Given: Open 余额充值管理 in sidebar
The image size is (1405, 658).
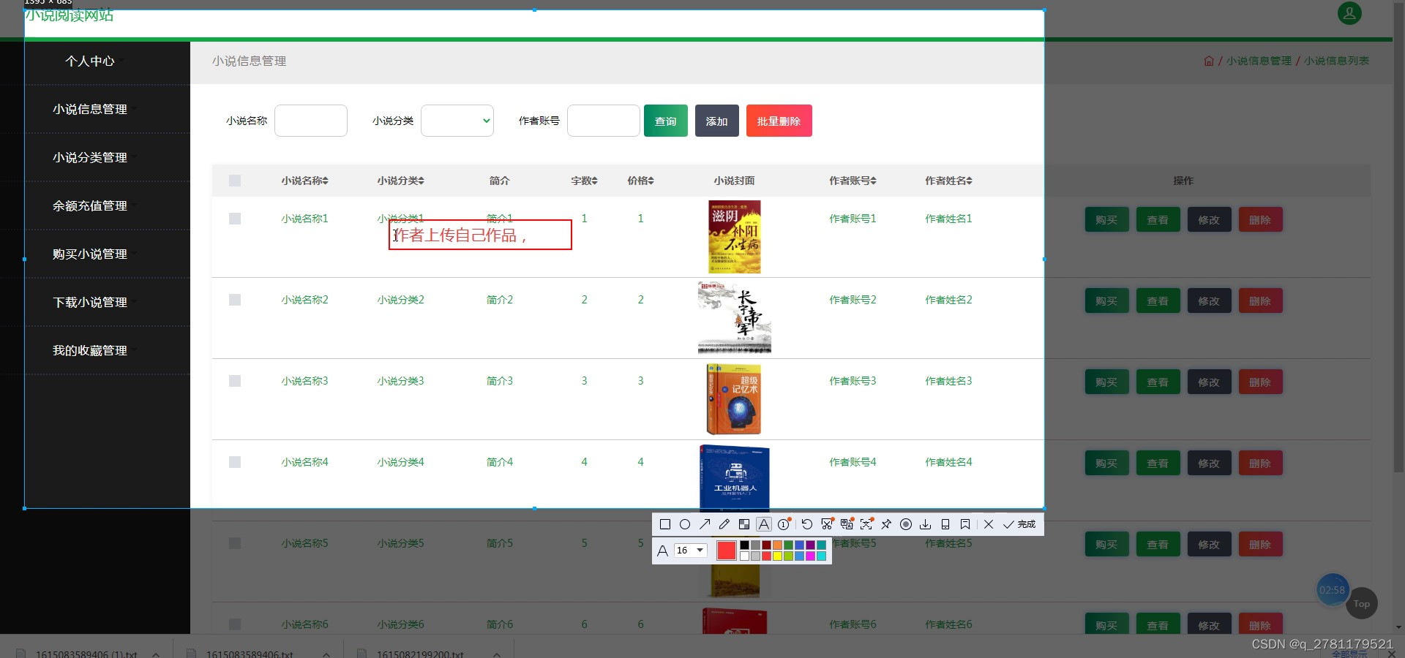Looking at the screenshot, I should point(90,205).
